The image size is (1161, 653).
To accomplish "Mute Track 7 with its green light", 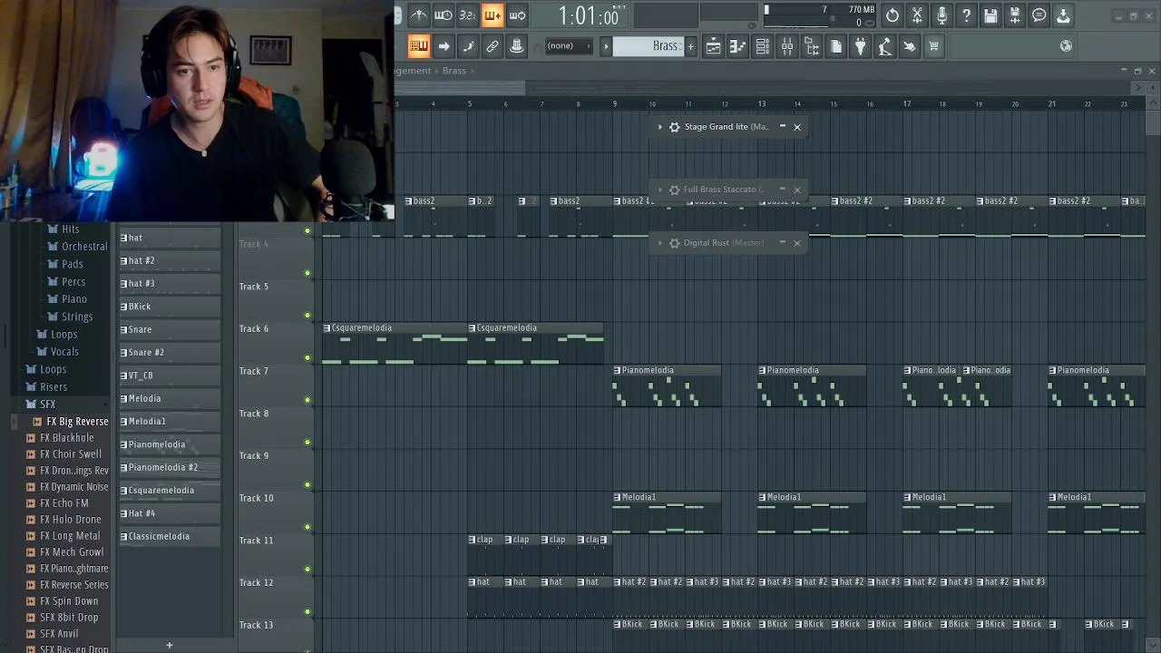I will tap(307, 400).
